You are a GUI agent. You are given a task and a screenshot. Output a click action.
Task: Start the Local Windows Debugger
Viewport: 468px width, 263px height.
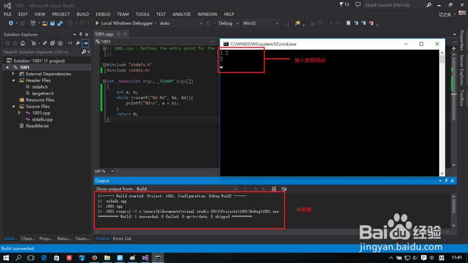(124, 23)
